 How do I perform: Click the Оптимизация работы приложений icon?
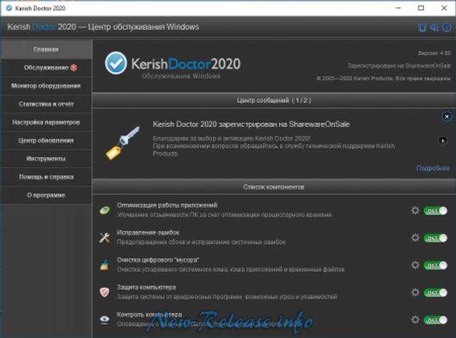tap(104, 210)
